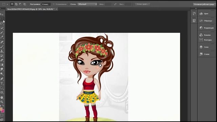Select the Healing Brush tool

click(2, 42)
